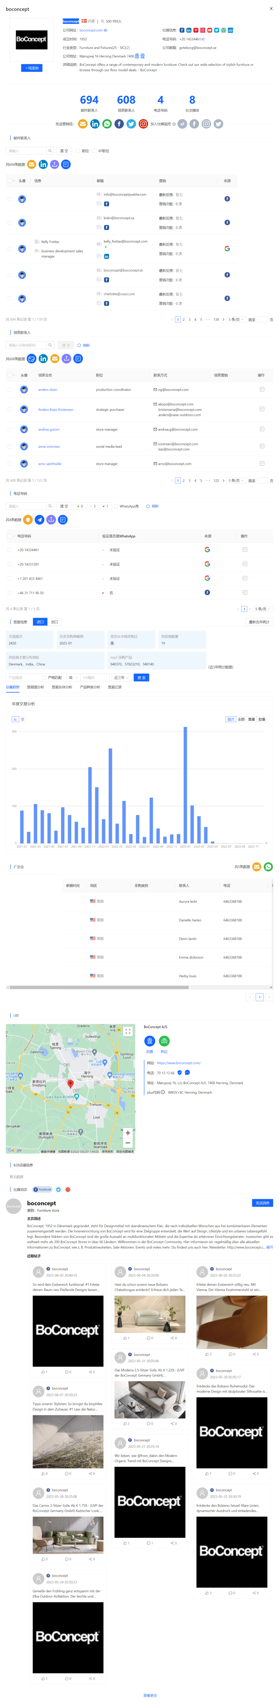The height and width of the screenshot is (1705, 279).
Task: Click the 请输入 search field in email contacts
Action: click(x=26, y=151)
